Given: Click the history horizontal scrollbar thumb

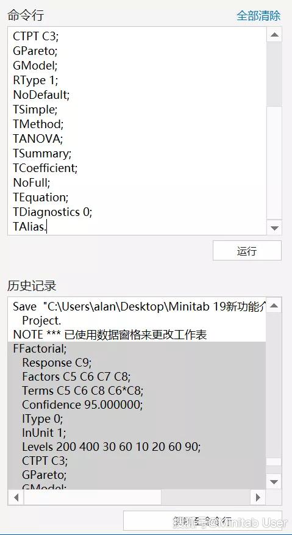Looking at the screenshot, I should point(92,497).
